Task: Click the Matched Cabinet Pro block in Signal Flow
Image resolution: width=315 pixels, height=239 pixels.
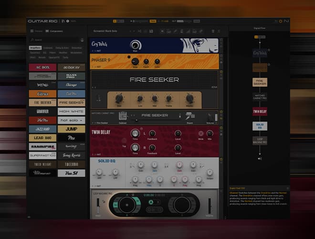Action: [x=260, y=97]
